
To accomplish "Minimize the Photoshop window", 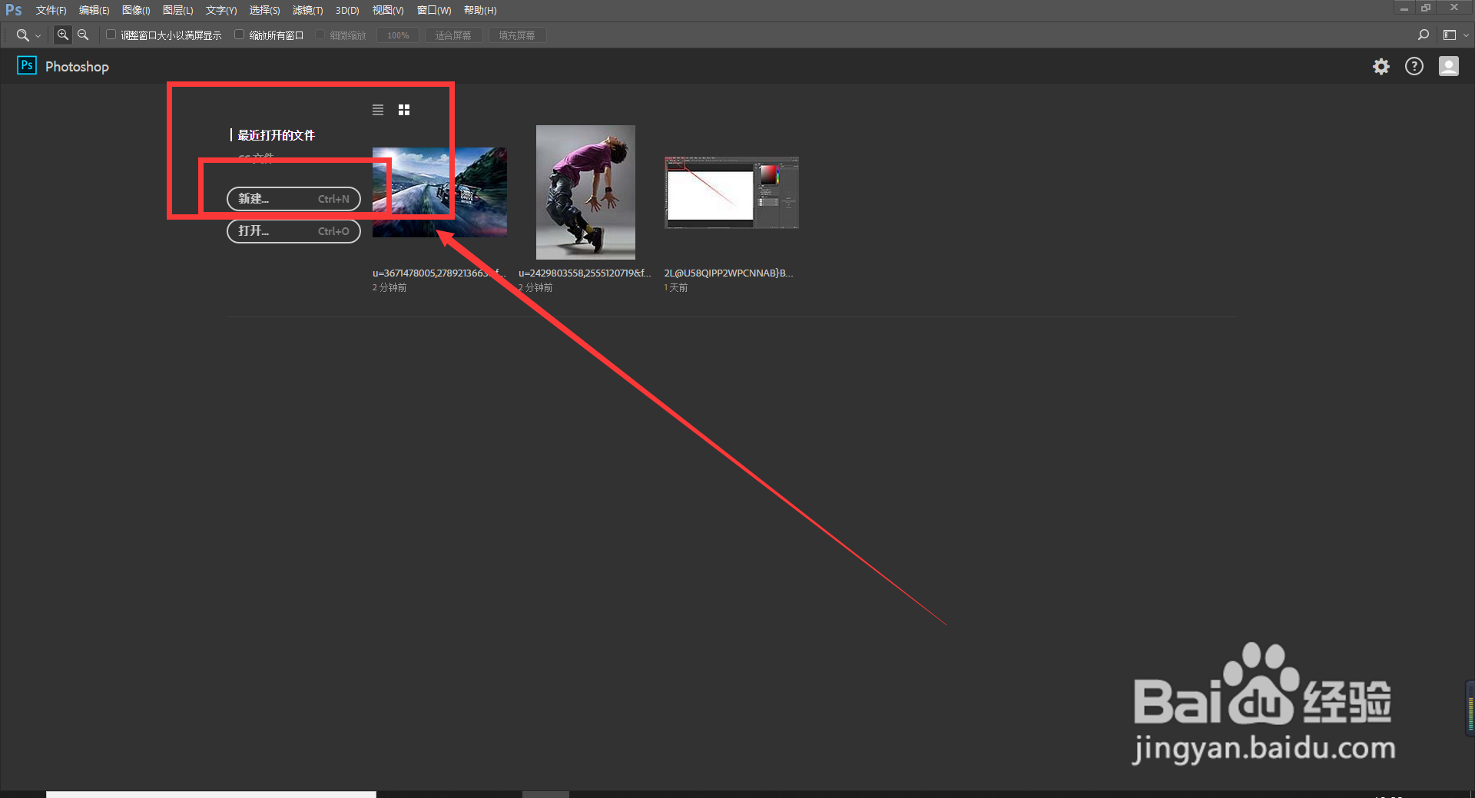I will coord(1404,8).
